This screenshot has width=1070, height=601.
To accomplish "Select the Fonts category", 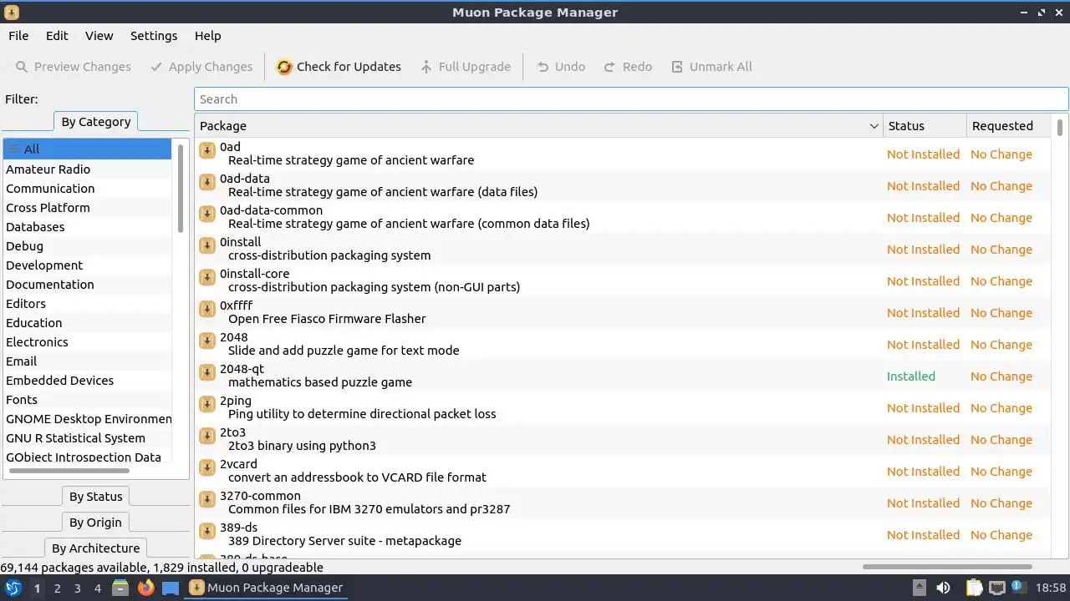I will click(87, 400).
